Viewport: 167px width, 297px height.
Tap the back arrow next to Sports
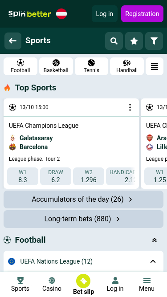13,41
